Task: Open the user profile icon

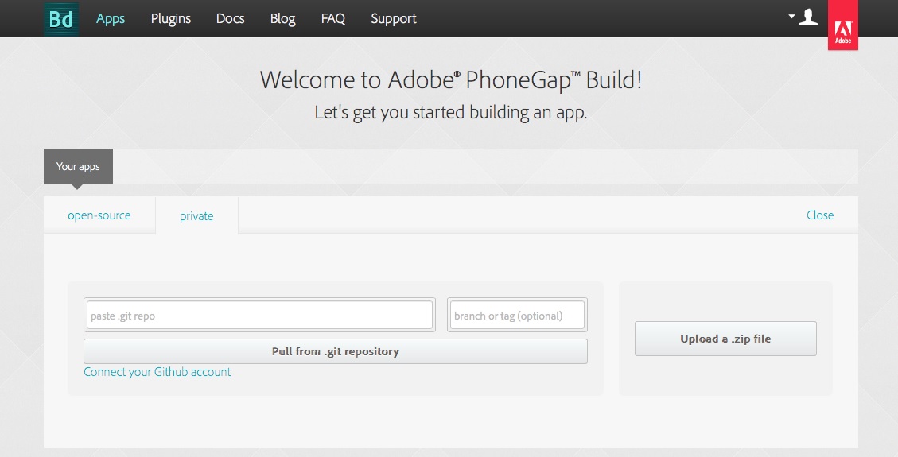Action: pos(808,17)
